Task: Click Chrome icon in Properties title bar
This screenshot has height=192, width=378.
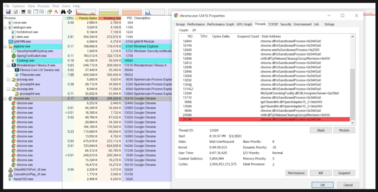Action: 176,15
